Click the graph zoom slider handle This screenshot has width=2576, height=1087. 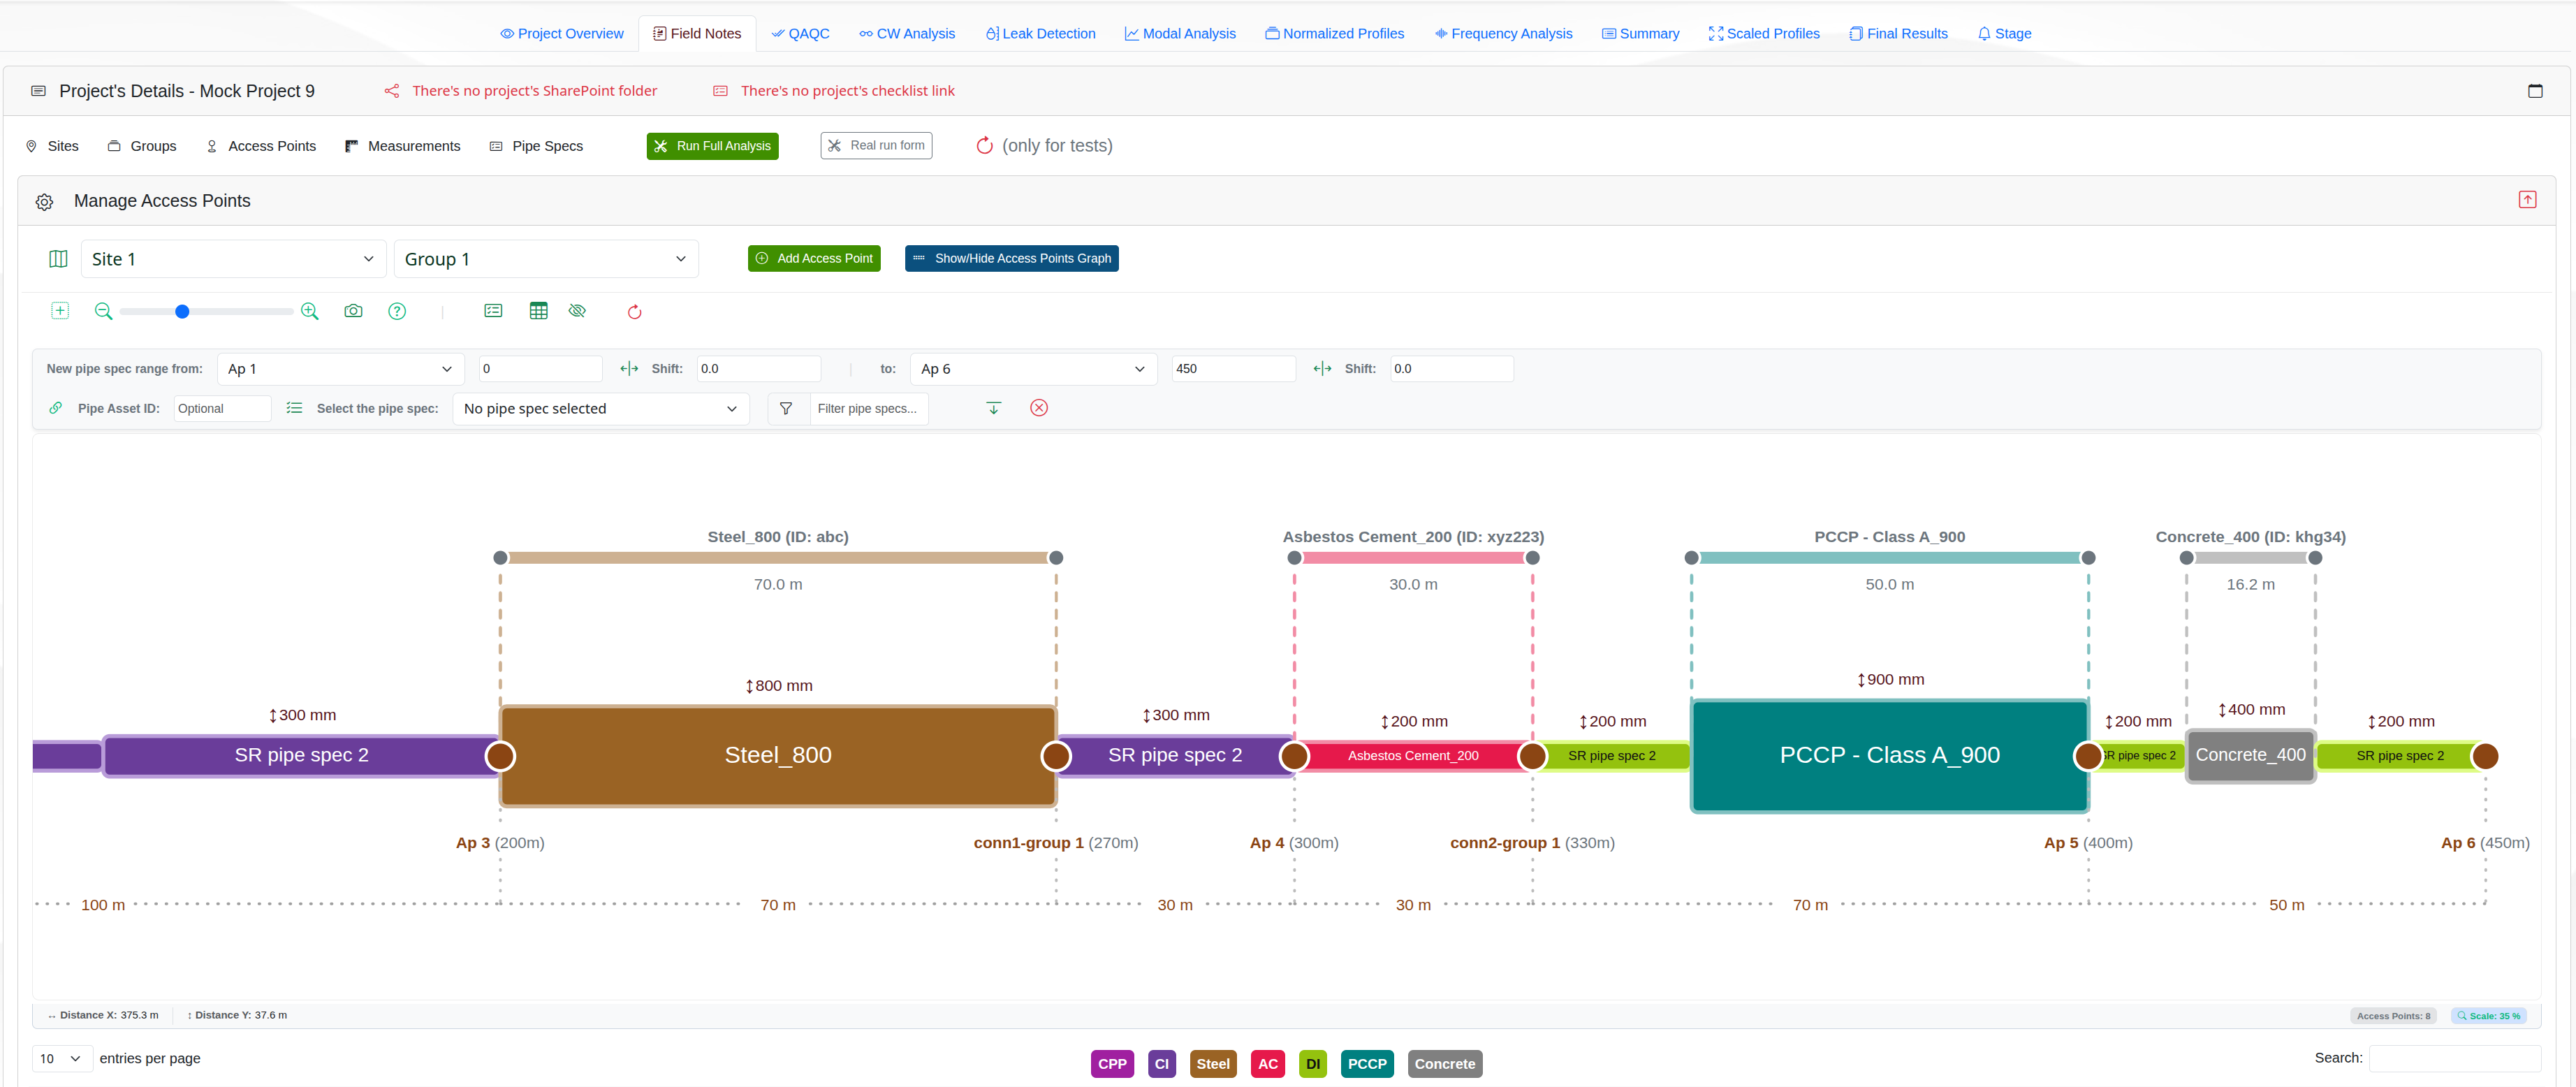pyautogui.click(x=182, y=311)
